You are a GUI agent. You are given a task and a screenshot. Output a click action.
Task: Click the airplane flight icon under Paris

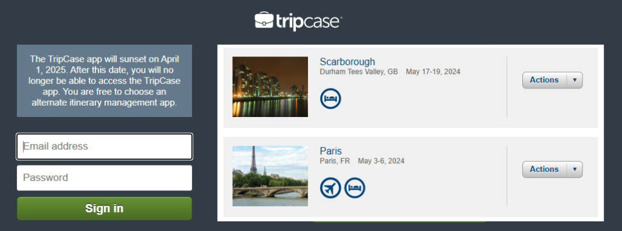[330, 188]
